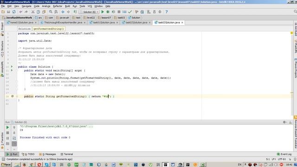Open project folder icon in toolbar

[x=3, y=12]
